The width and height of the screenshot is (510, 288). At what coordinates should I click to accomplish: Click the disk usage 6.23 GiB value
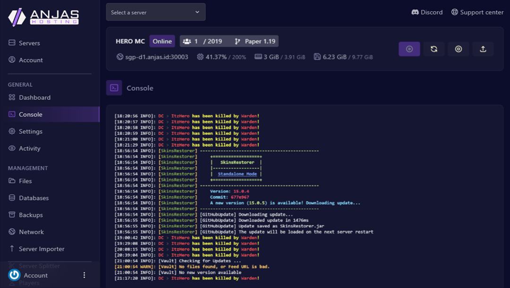coord(335,57)
